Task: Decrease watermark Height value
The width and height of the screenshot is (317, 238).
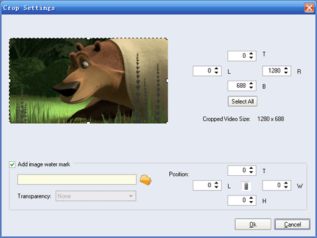Action: coord(251,202)
